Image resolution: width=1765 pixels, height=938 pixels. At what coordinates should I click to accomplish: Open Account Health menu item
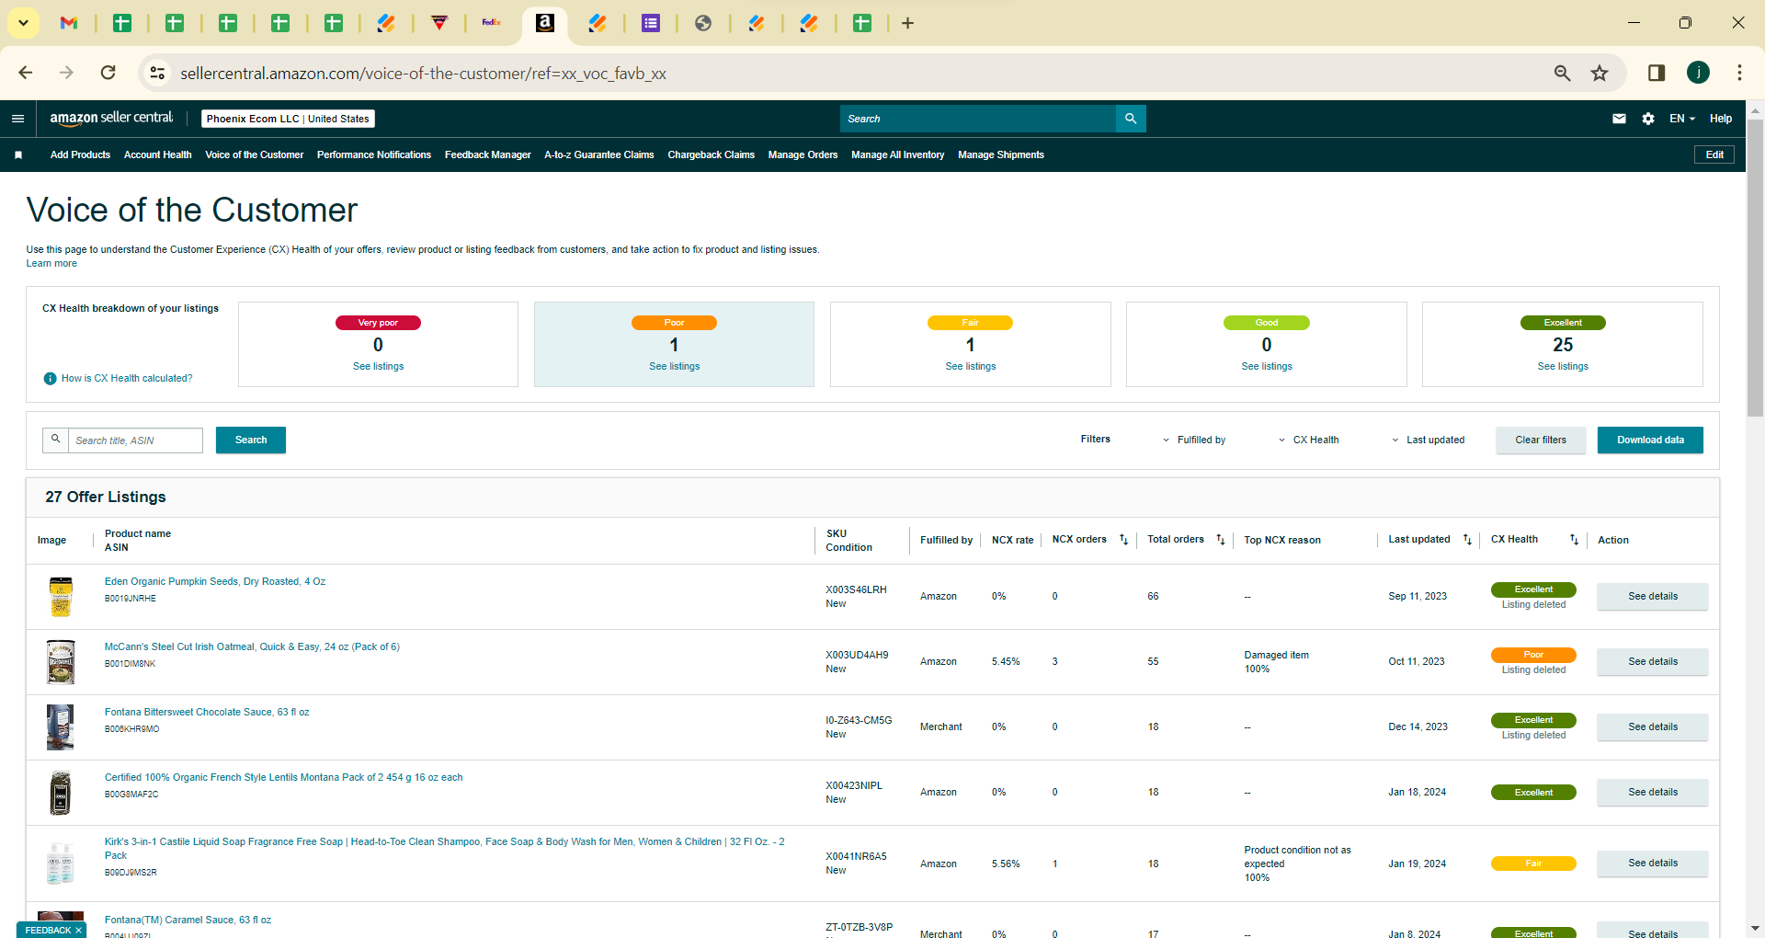tap(157, 154)
